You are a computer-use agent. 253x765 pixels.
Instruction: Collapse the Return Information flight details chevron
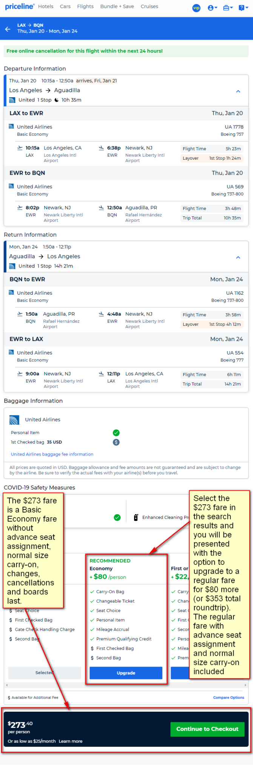[x=238, y=257]
